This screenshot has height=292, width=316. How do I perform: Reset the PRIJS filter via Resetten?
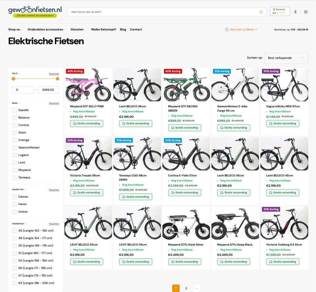tap(54, 74)
